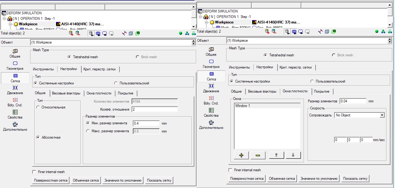Click add object icon in right panel toolbar
395x188 pixels.
coord(267,31)
